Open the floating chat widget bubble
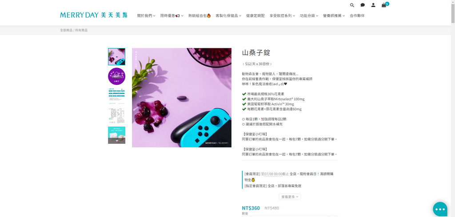Screen dimensions: 455x217 point(440,209)
